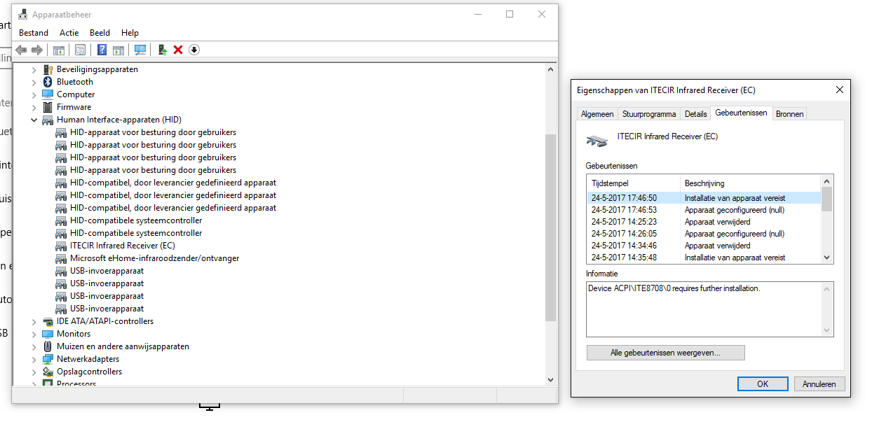The image size is (872, 422).
Task: Click the disable device down-arrow icon
Action: pos(194,50)
